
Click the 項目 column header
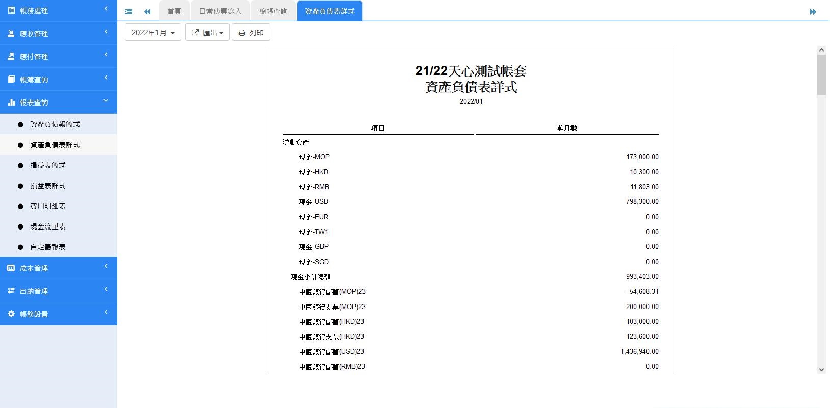(378, 128)
